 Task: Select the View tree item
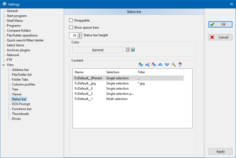[10, 65]
